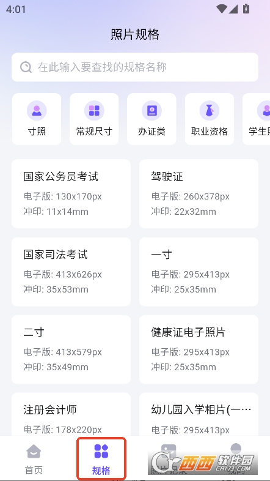Switch to the 规格 tab
270x481 pixels.
click(x=101, y=459)
